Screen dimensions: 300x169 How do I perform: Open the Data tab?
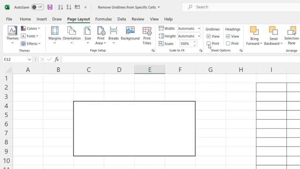tap(121, 19)
